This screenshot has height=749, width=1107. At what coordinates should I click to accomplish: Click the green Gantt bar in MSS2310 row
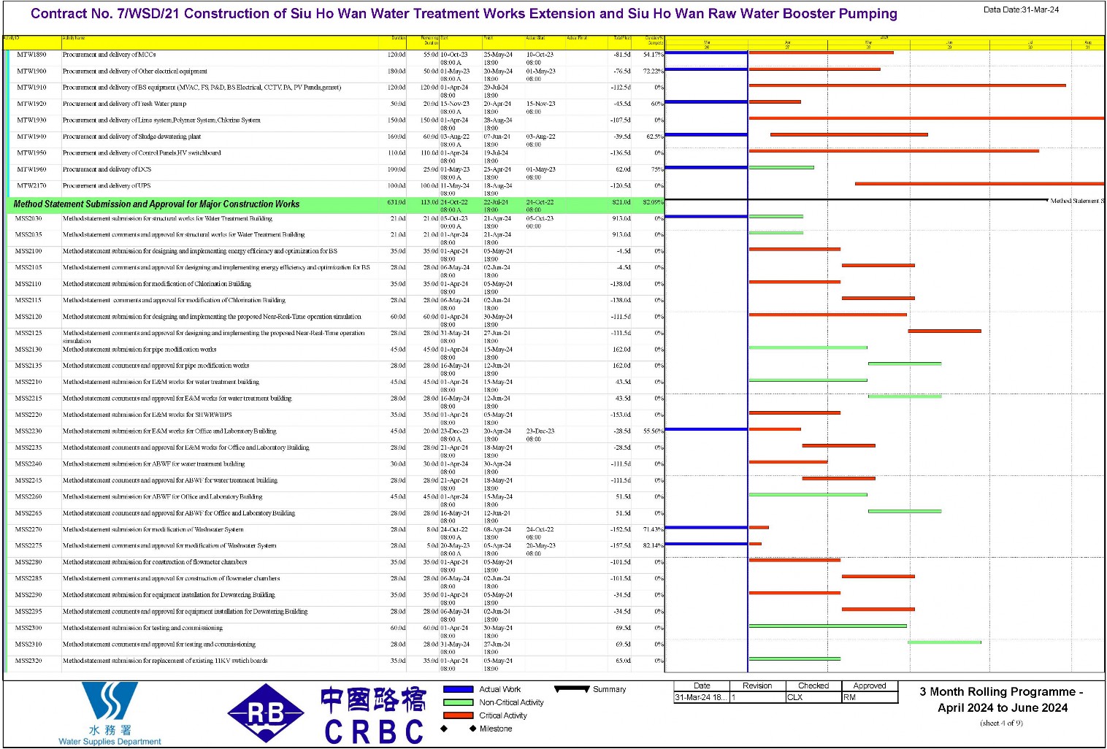click(944, 642)
